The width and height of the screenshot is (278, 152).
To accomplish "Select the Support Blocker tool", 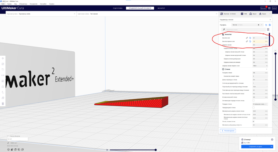I will click(x=3, y=87).
